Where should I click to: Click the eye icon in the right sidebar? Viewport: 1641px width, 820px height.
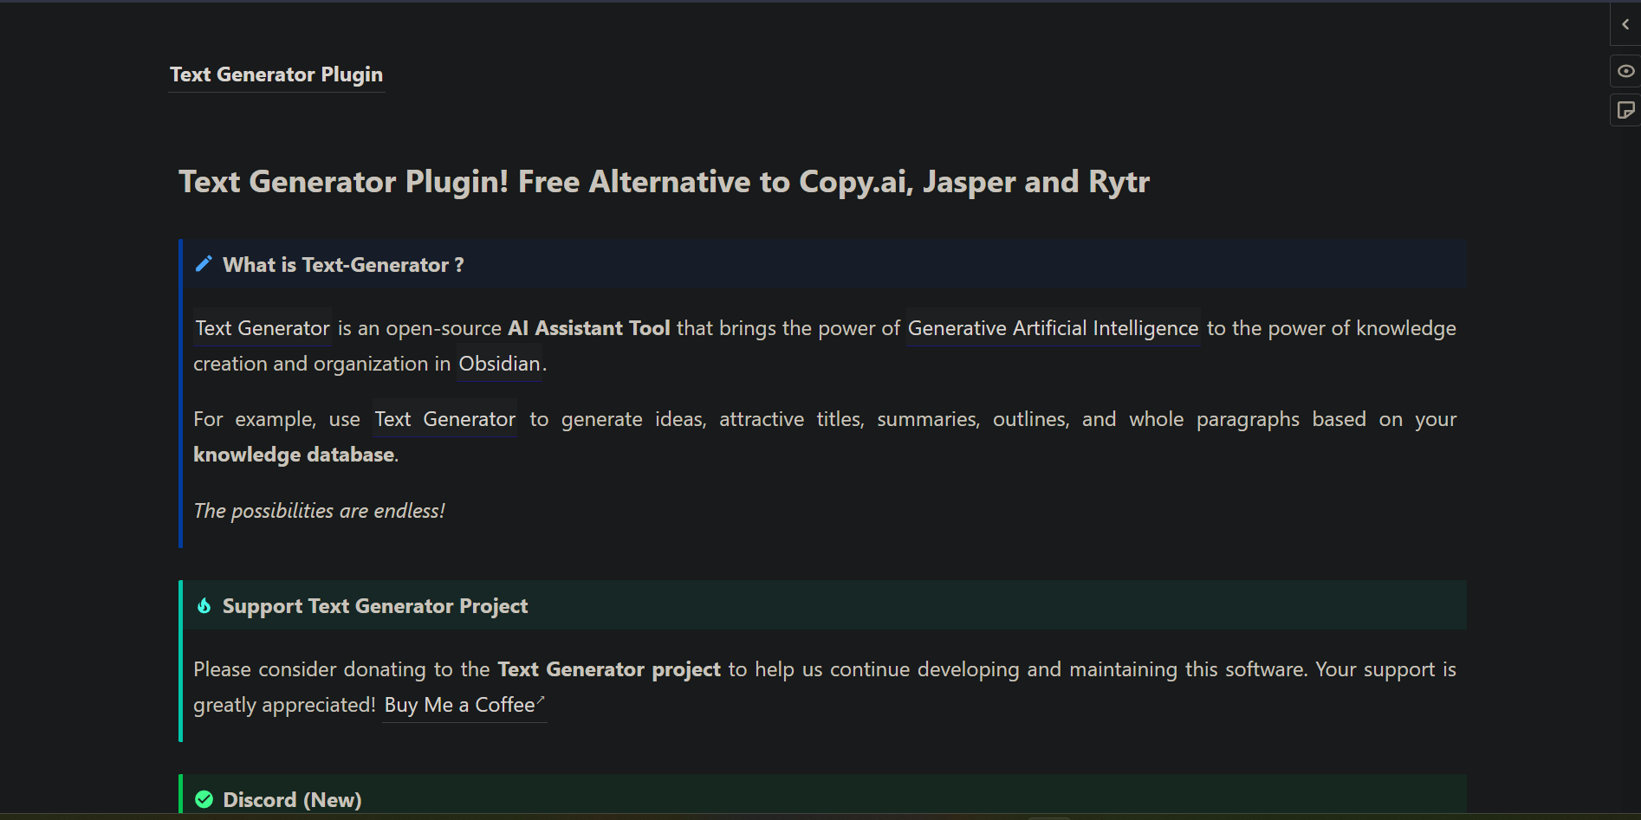(1626, 70)
